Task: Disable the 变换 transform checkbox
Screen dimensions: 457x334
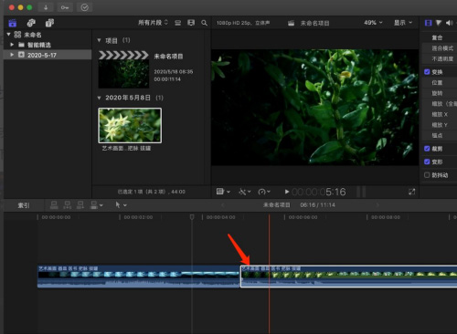Action: pos(427,72)
